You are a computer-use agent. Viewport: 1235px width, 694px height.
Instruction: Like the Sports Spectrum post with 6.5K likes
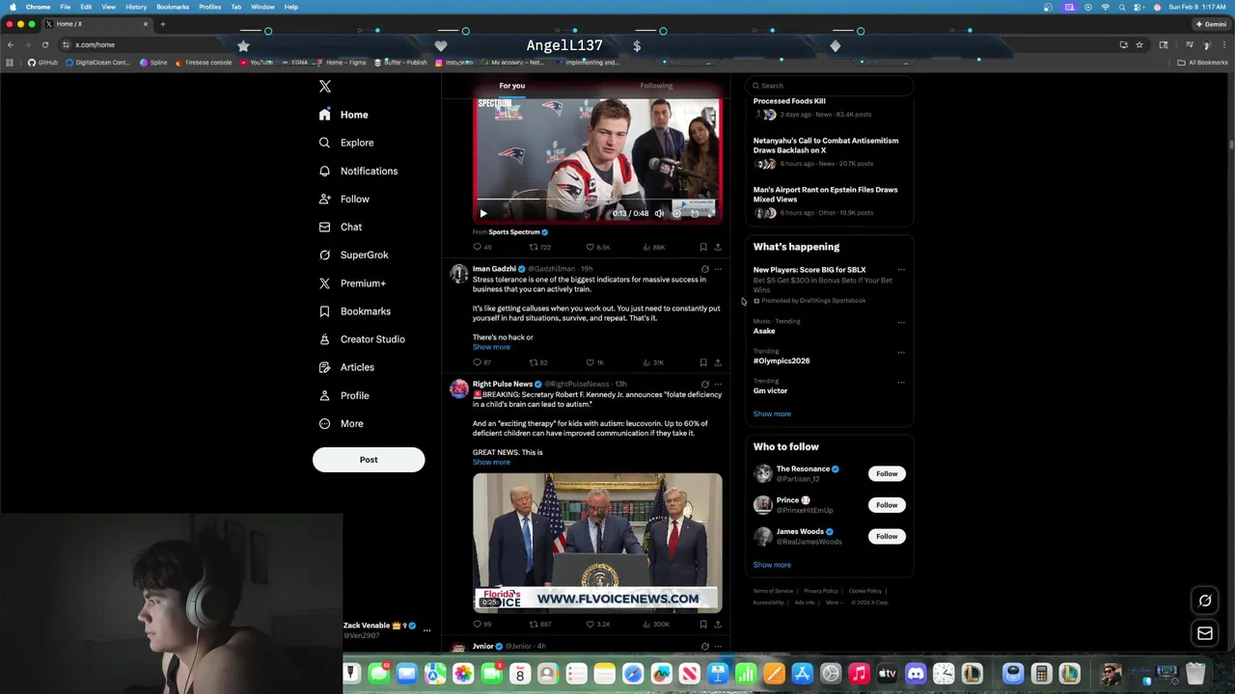[598, 247]
